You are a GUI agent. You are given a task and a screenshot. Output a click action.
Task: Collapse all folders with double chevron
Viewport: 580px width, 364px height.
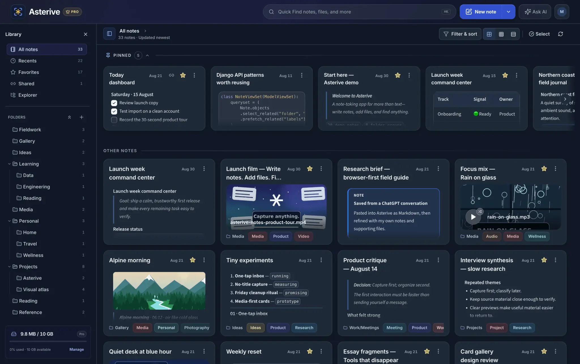pyautogui.click(x=69, y=117)
